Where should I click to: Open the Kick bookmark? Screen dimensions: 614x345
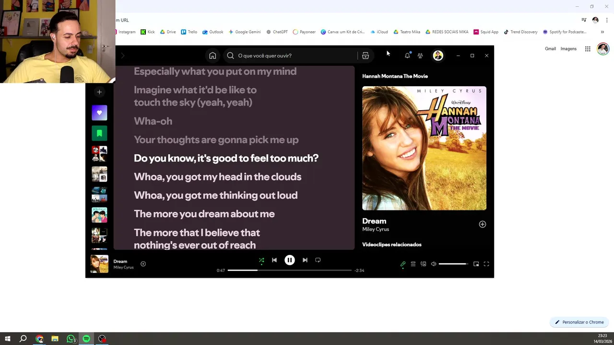pos(148,32)
